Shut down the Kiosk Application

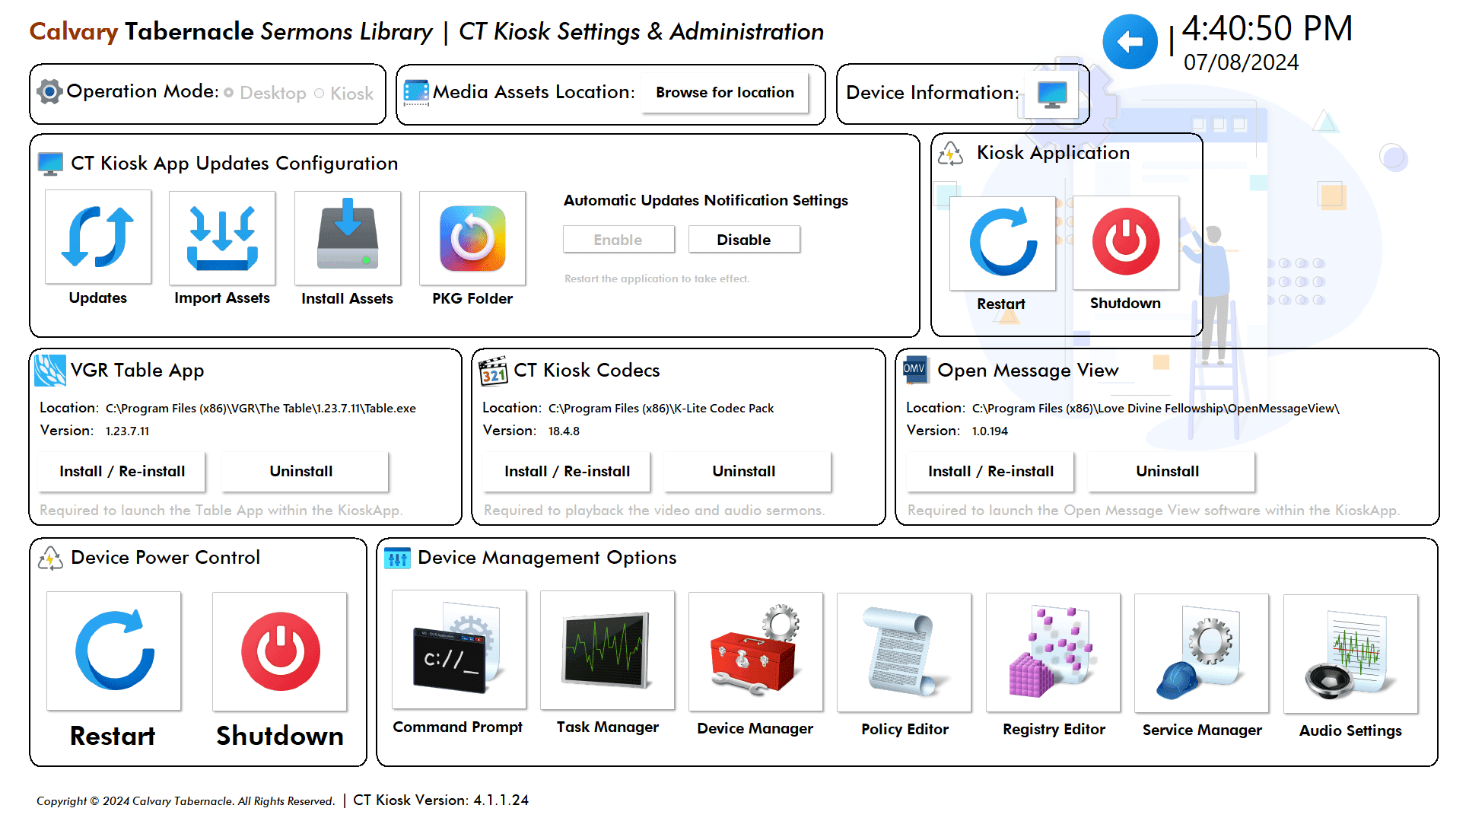(1125, 243)
